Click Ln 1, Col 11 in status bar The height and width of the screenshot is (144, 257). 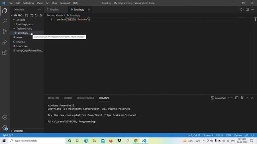pos(194,135)
